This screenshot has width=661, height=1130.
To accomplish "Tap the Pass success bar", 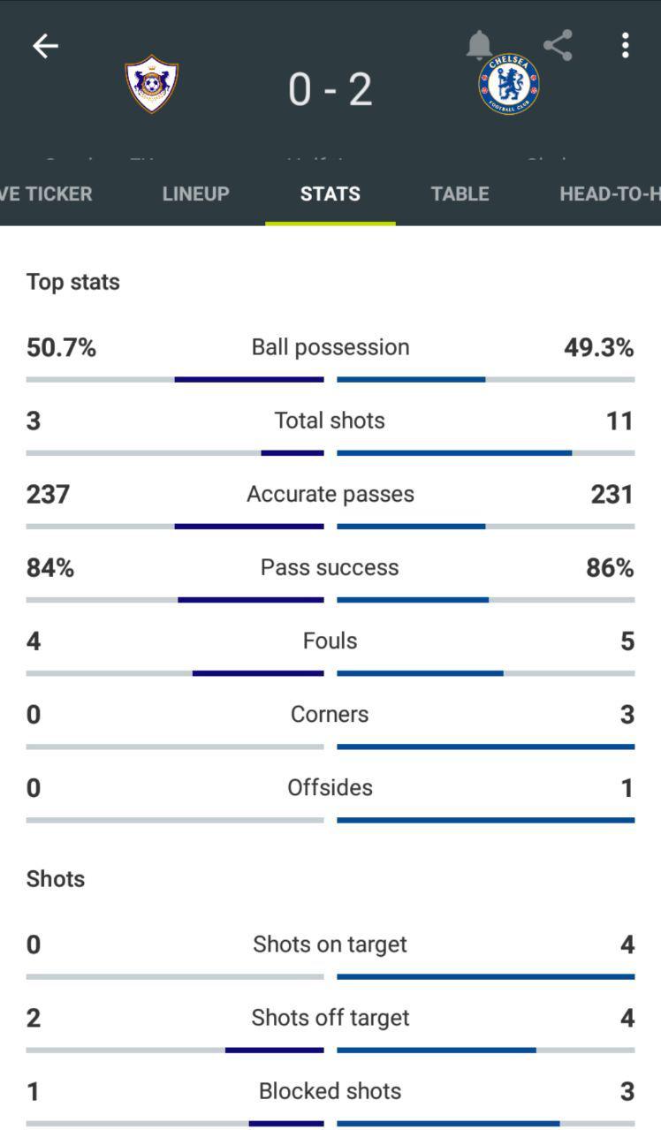I will (330, 600).
